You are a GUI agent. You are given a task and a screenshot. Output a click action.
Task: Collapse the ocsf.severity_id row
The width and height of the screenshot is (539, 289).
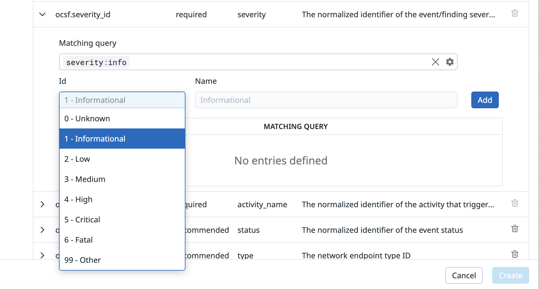click(42, 14)
